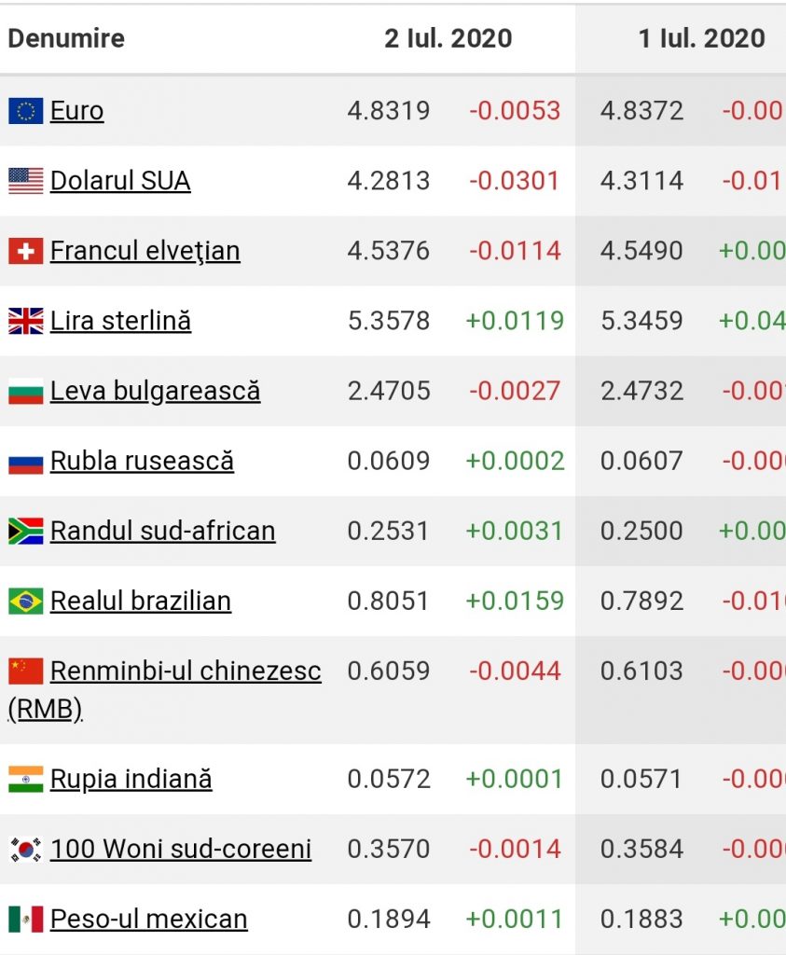Viewport: 786px width, 955px height.
Task: Click the Russian flag icon
Action: 26,461
